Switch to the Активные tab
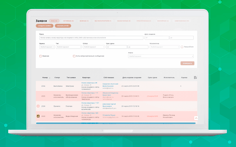Screen dimensions: 236x147 click(x=68, y=21)
